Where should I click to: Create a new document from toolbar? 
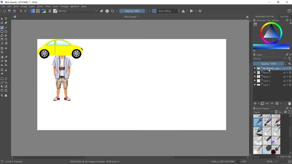[4, 11]
